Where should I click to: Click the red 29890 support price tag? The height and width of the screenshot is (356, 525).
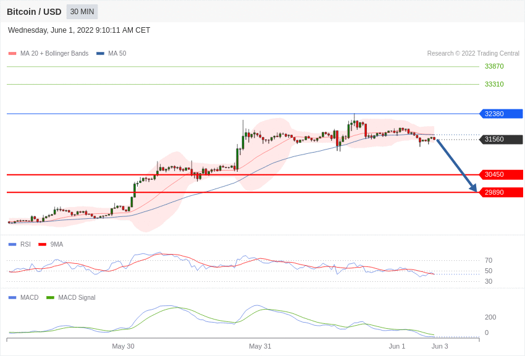click(x=502, y=192)
